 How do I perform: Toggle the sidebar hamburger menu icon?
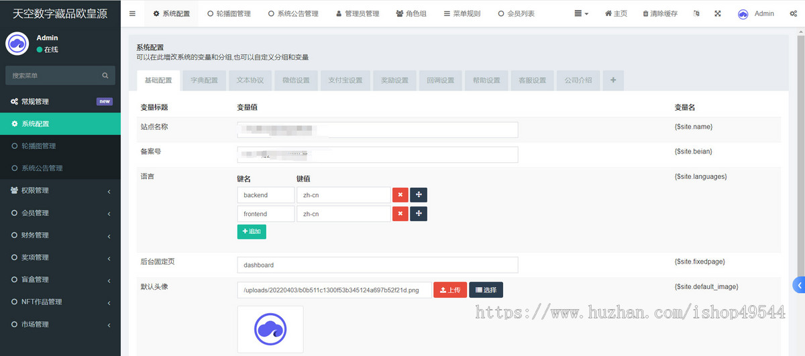coord(132,13)
